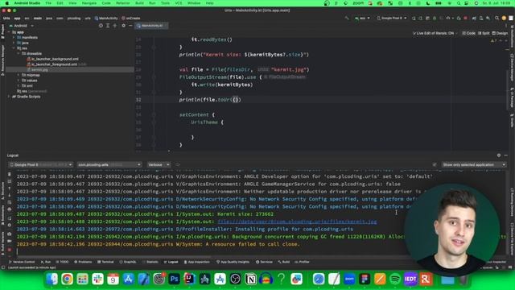Open the Android project view dropdown
This screenshot has height=290, width=515.
point(22,26)
